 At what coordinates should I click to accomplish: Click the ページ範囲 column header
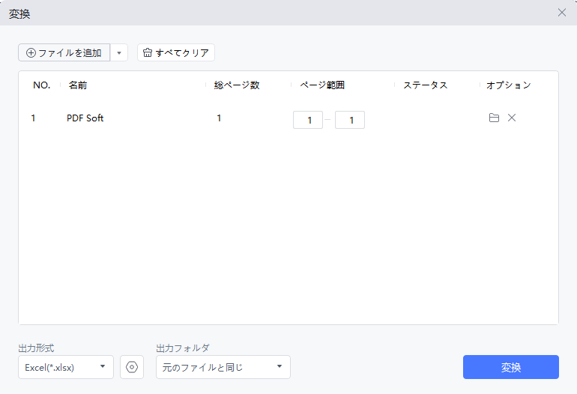pos(322,85)
